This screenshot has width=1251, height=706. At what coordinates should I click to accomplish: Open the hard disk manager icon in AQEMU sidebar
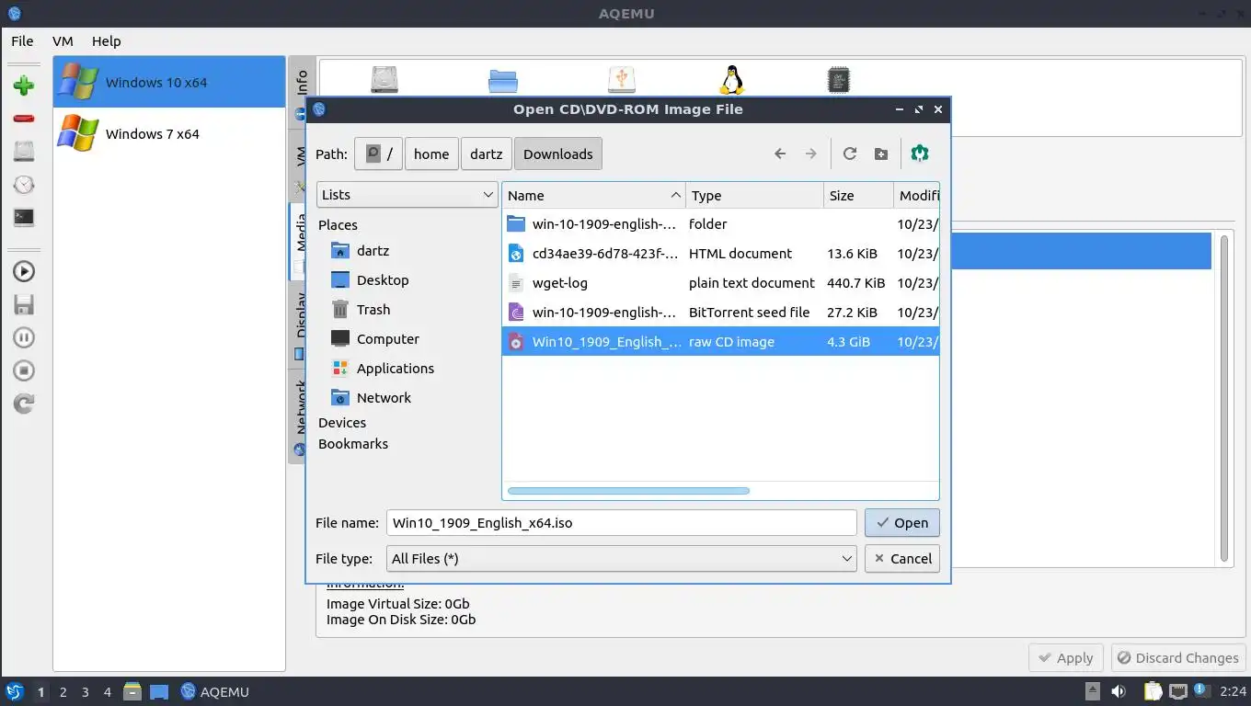click(24, 152)
